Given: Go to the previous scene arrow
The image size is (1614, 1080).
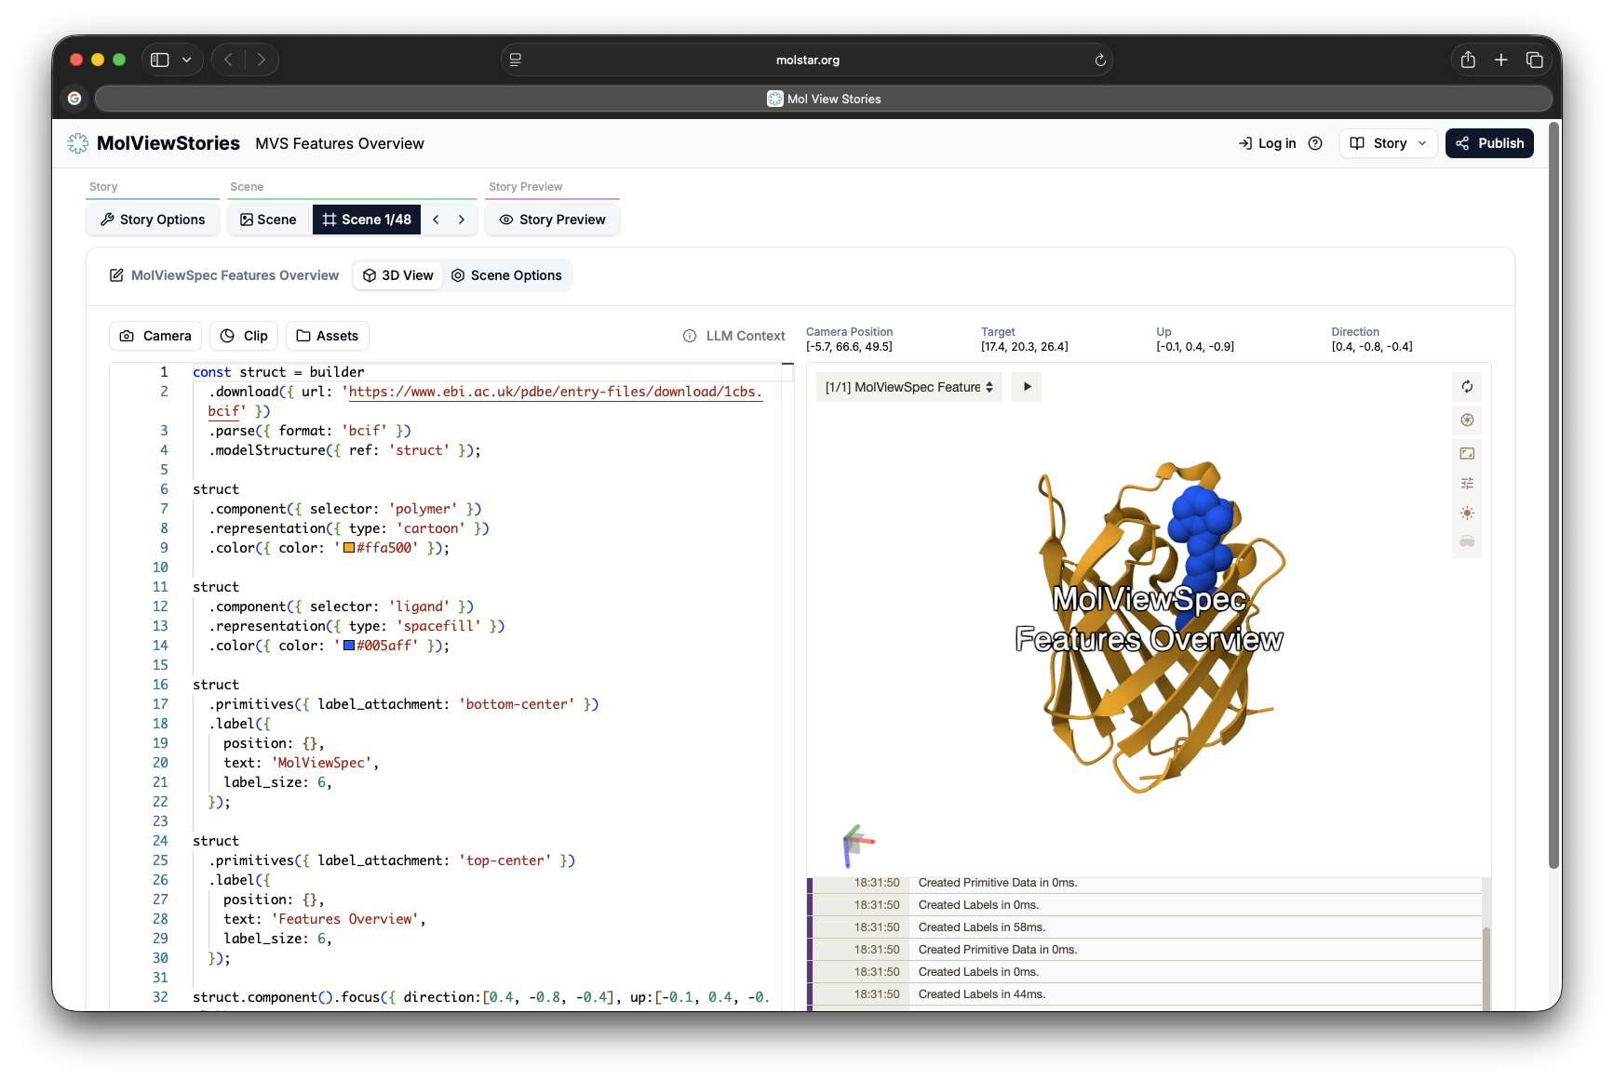Looking at the screenshot, I should 436,220.
